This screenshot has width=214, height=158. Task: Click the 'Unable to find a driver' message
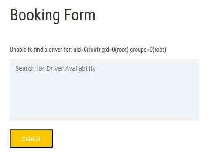(88, 50)
